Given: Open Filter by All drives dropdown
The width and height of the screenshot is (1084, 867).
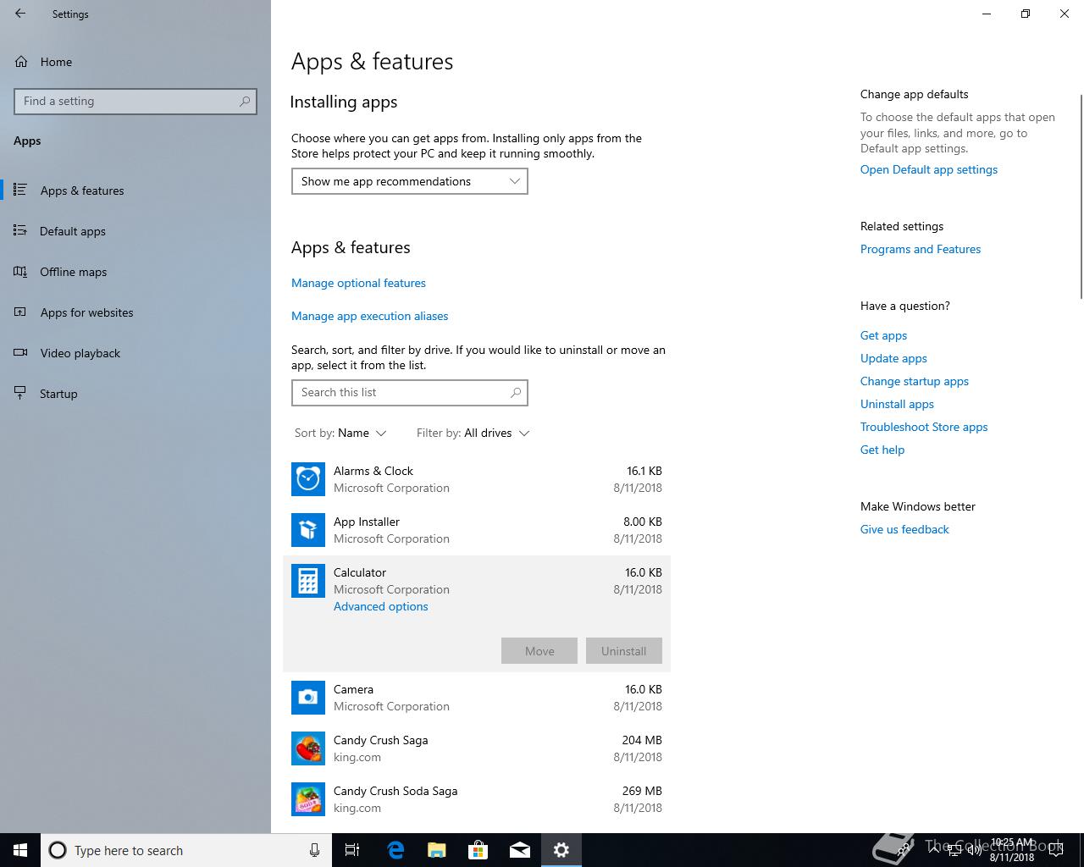Looking at the screenshot, I should (x=473, y=433).
